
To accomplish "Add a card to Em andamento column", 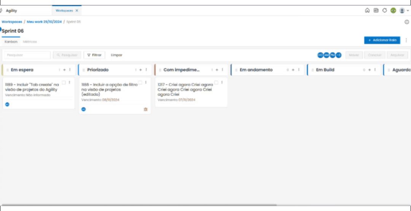I will tap(293, 70).
